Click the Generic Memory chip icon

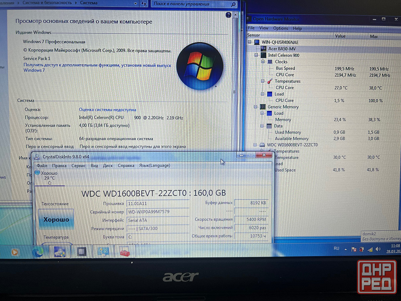coord(263,107)
